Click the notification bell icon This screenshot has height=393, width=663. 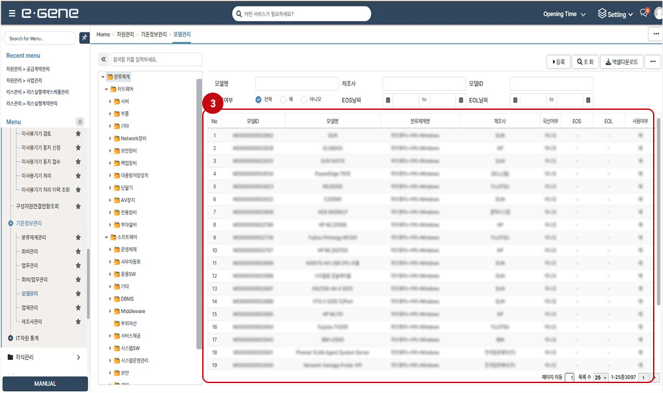[643, 14]
